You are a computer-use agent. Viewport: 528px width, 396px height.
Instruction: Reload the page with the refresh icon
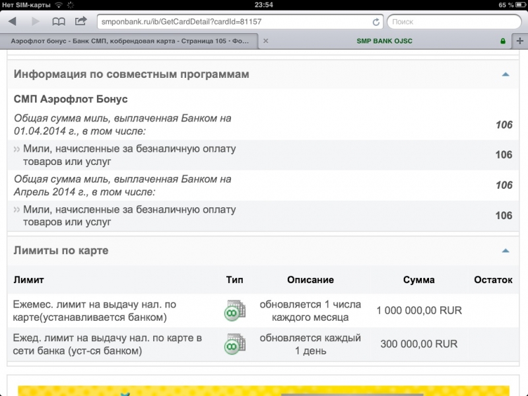[376, 22]
